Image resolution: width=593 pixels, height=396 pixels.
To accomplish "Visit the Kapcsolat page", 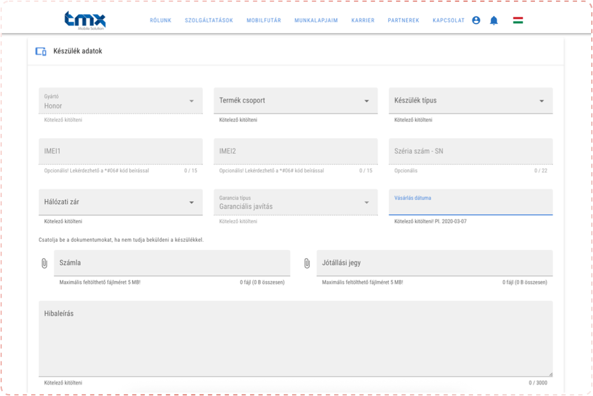I will click(x=448, y=20).
